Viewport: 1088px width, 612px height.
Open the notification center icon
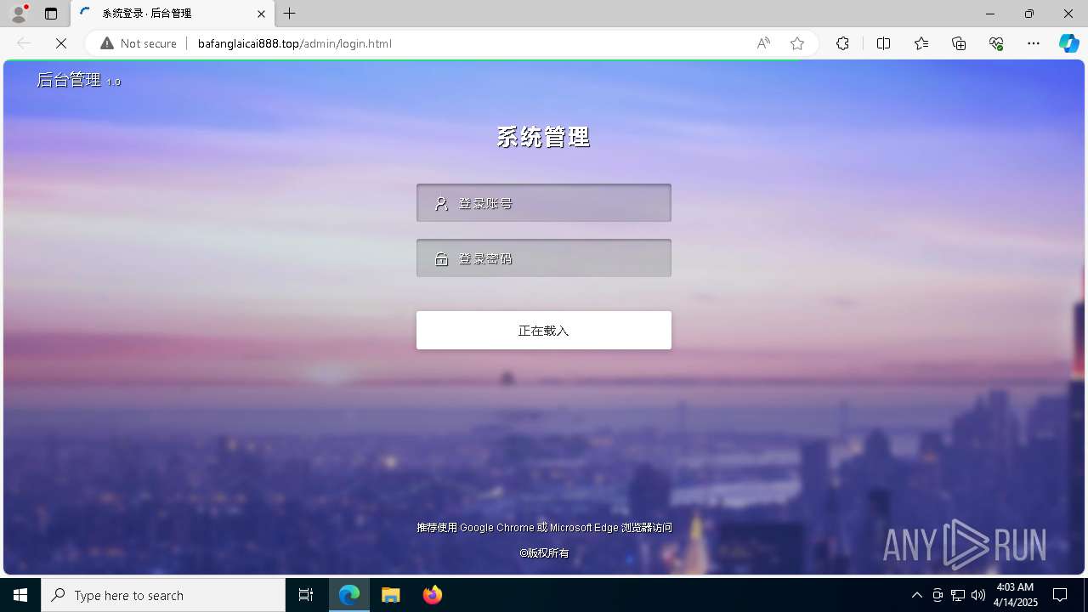click(1060, 595)
